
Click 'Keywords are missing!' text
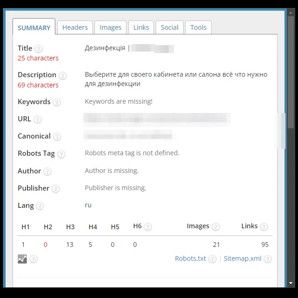(119, 101)
